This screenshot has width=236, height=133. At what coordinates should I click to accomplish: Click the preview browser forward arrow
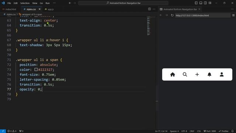[x=166, y=15]
